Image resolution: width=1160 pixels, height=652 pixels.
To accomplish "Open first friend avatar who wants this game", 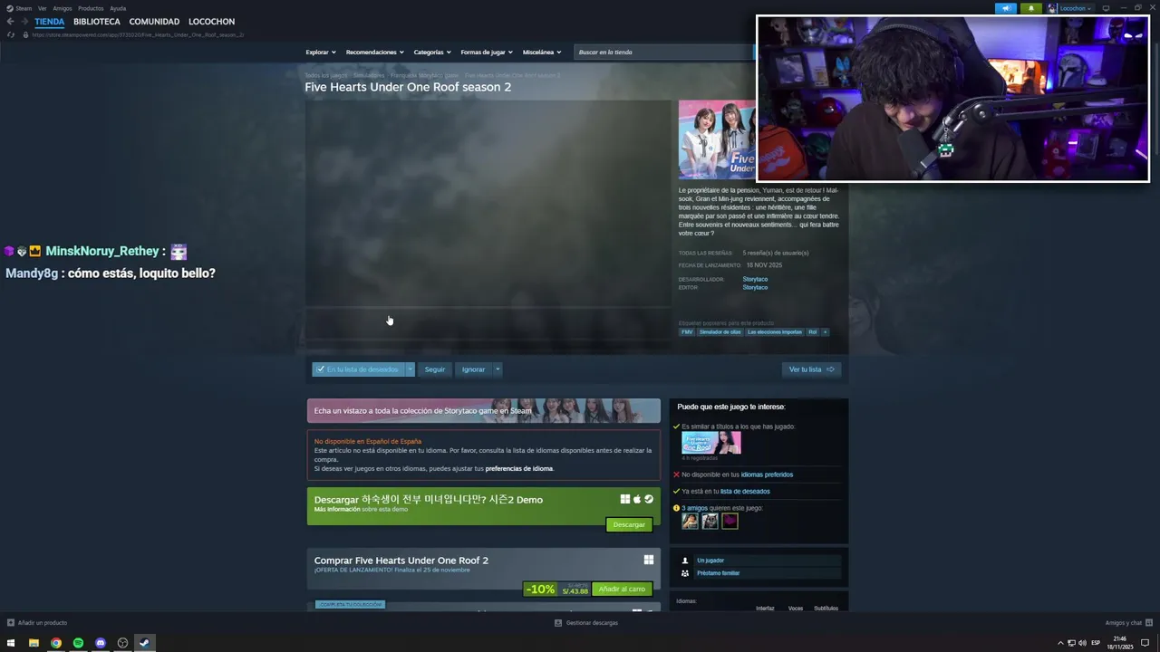I will point(690,521).
